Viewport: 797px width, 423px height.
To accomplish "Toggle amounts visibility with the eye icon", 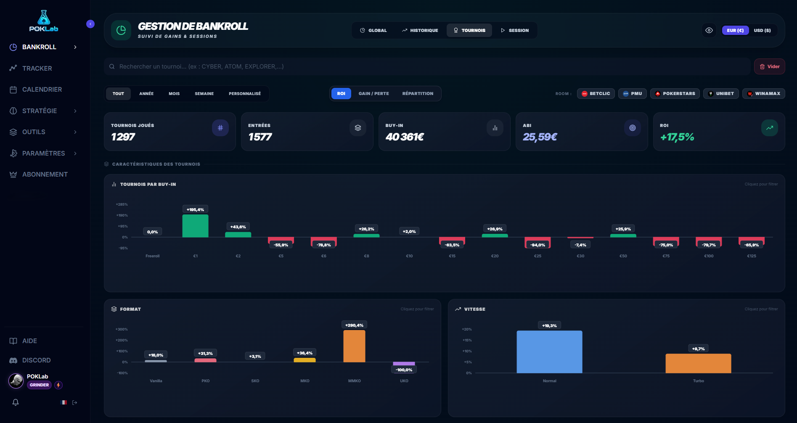I will pos(709,30).
